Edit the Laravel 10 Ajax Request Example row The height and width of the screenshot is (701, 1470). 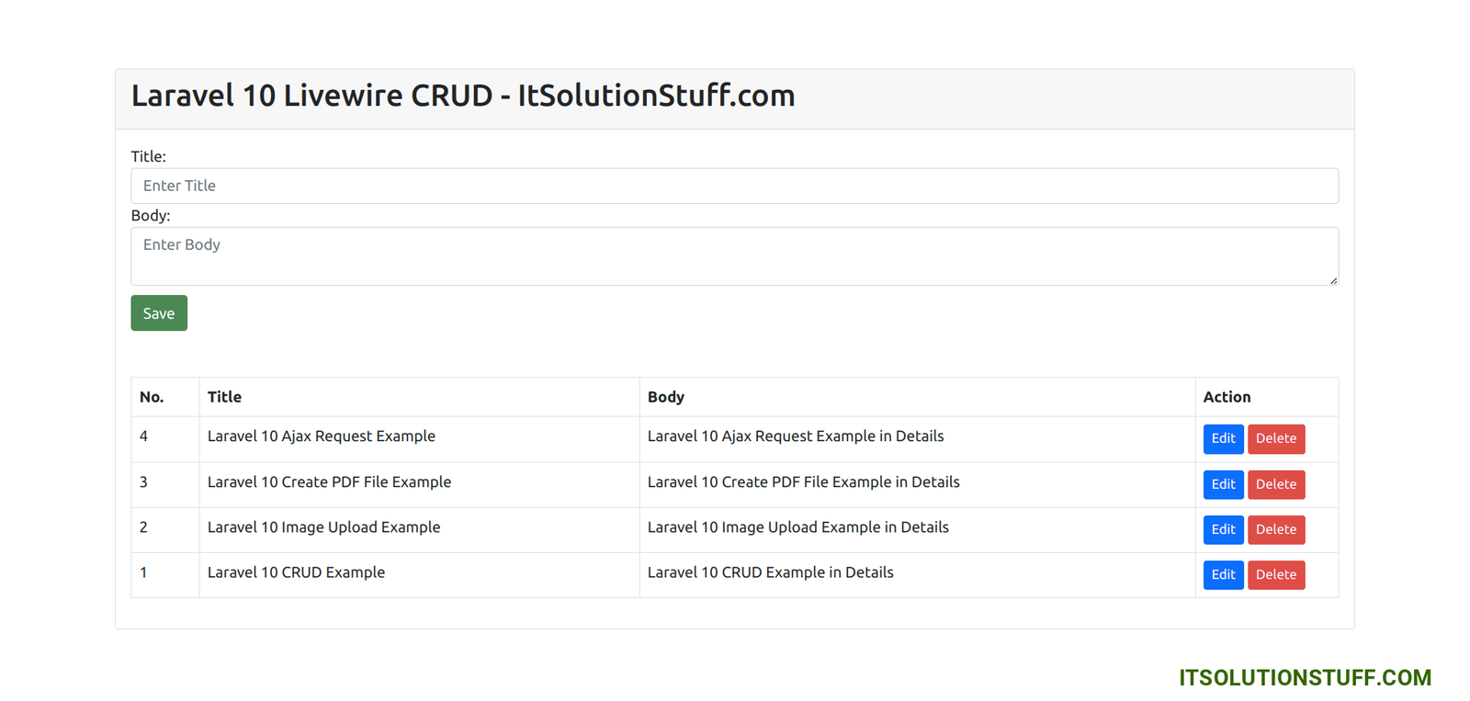point(1223,439)
